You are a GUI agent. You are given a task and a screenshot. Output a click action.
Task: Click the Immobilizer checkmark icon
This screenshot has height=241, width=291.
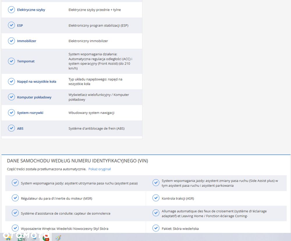coord(11,41)
